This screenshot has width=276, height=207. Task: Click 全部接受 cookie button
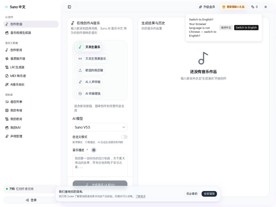pyautogui.click(x=209, y=194)
